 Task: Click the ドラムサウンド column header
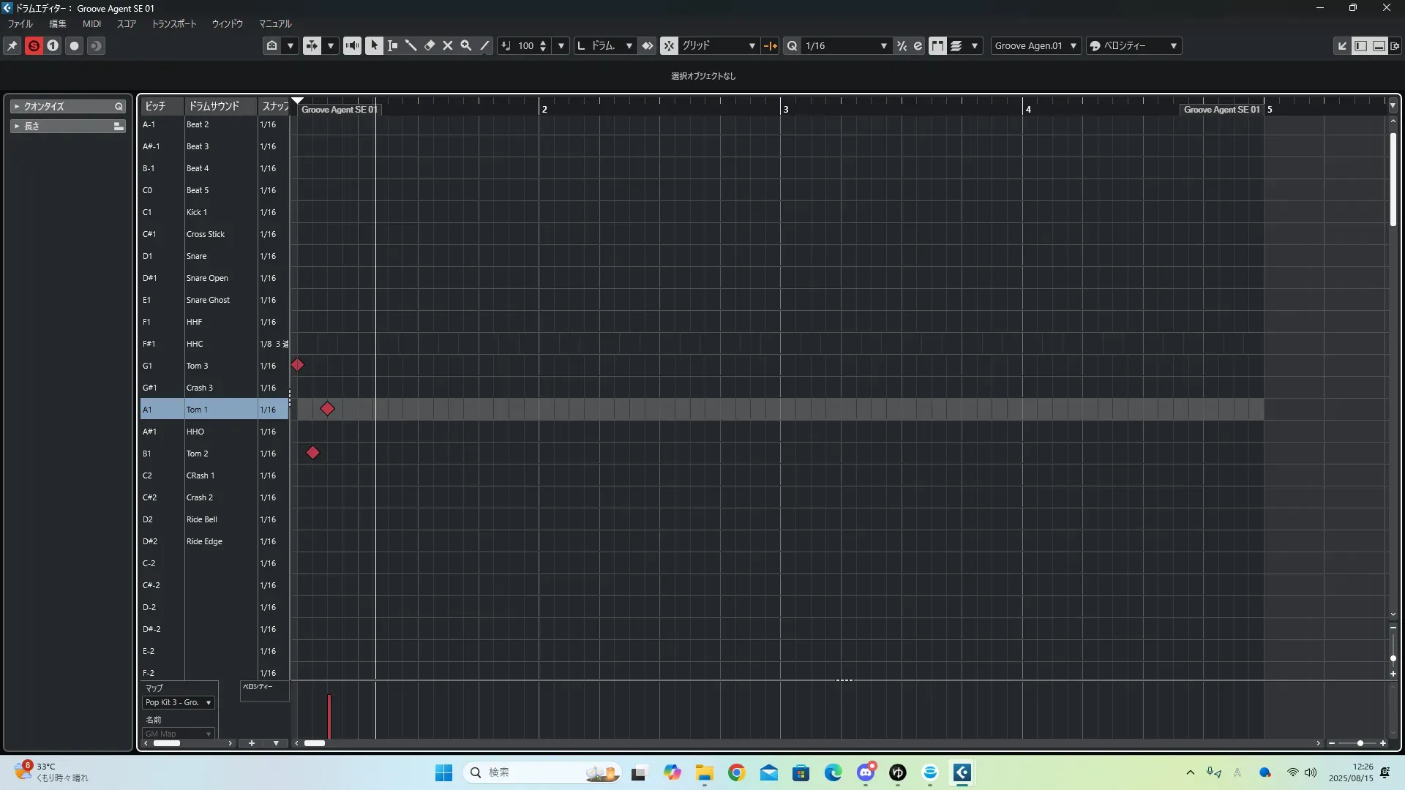pos(214,106)
